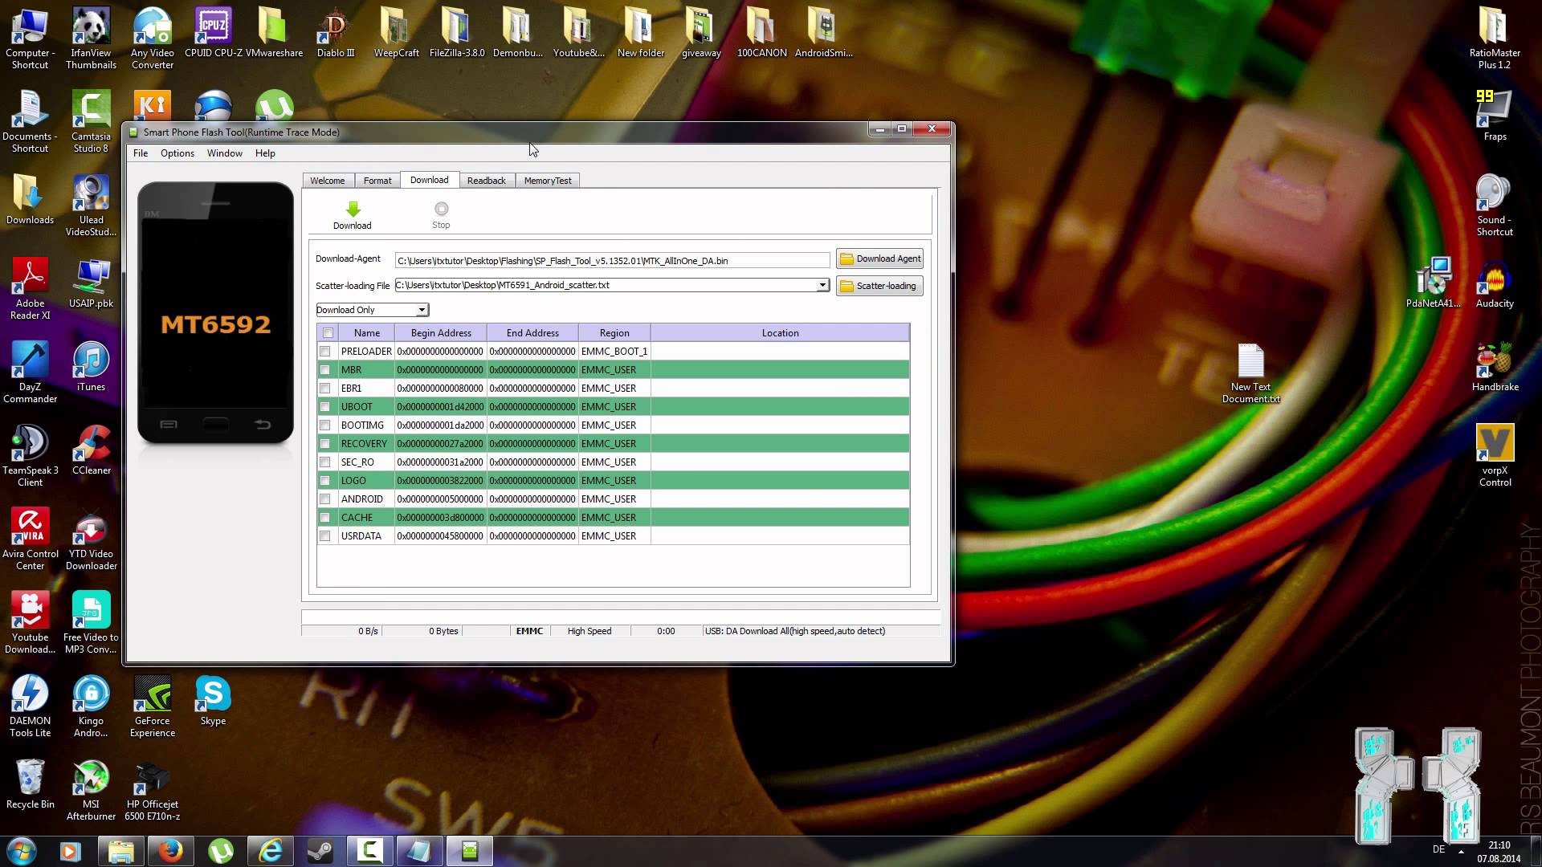Image resolution: width=1542 pixels, height=867 pixels.
Task: Click EMMC_BOOT_1 region cell
Action: (x=614, y=352)
